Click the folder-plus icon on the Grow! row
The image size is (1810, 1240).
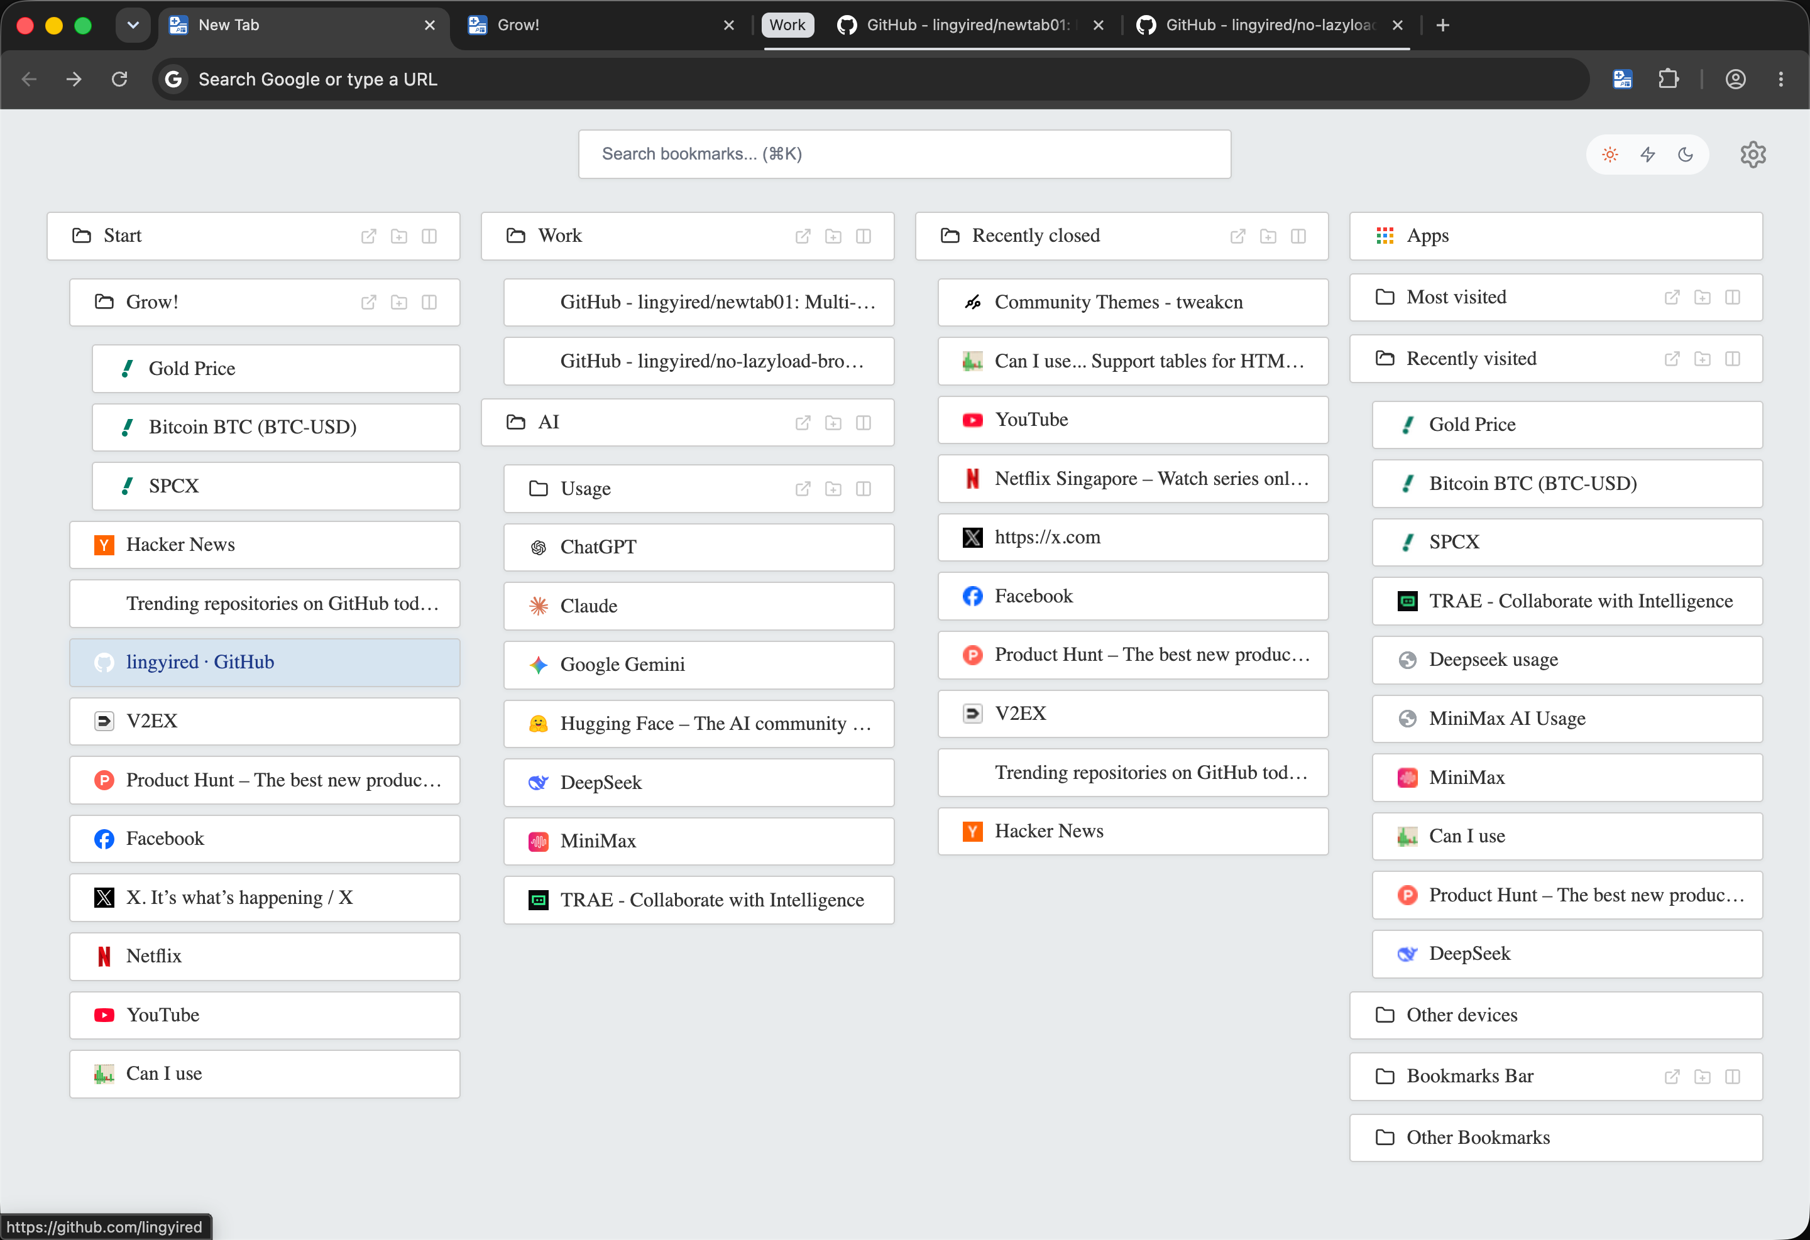pyautogui.click(x=398, y=302)
